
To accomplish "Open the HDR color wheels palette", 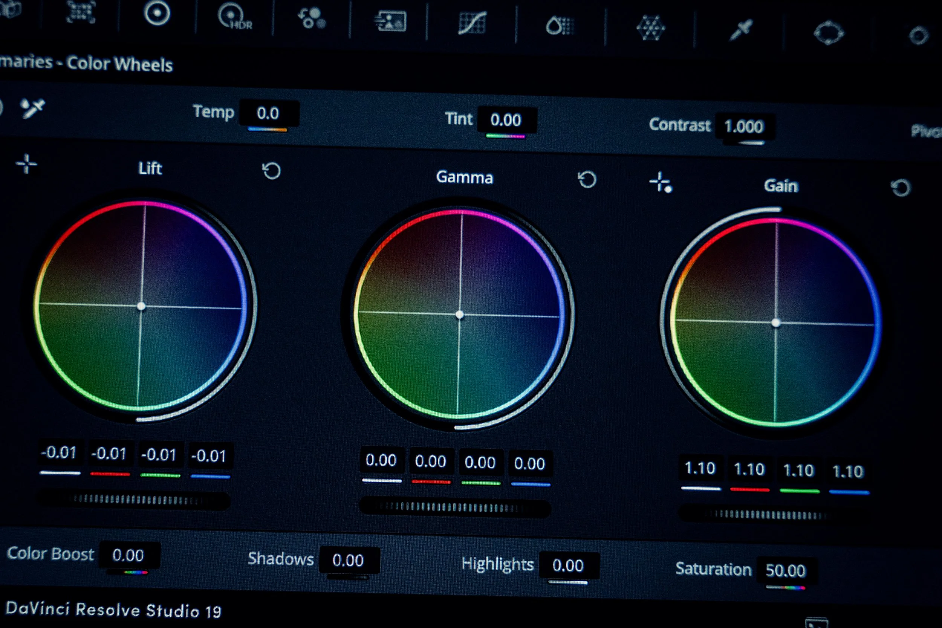I will pos(234,17).
